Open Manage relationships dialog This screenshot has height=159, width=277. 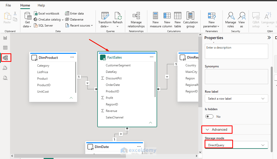click(x=136, y=20)
